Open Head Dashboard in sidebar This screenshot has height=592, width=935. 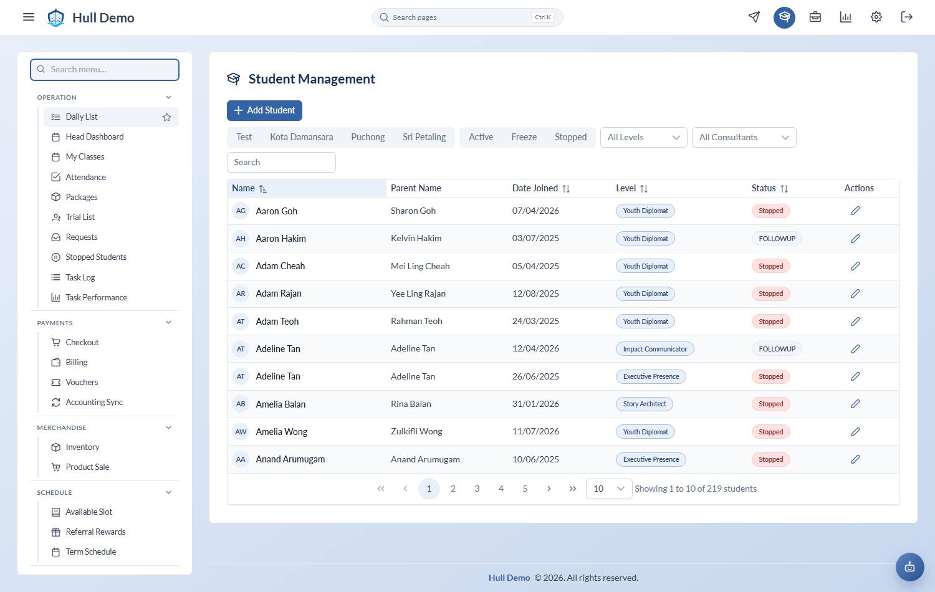[111, 137]
